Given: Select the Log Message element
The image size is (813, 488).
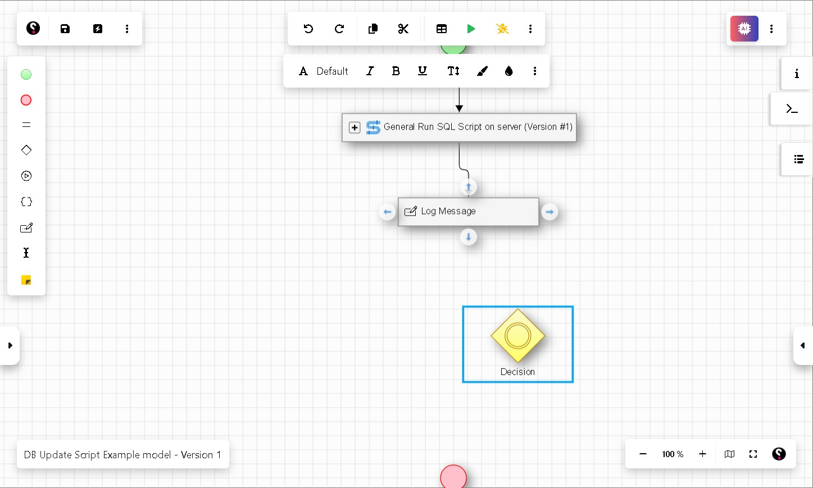Looking at the screenshot, I should tap(469, 212).
